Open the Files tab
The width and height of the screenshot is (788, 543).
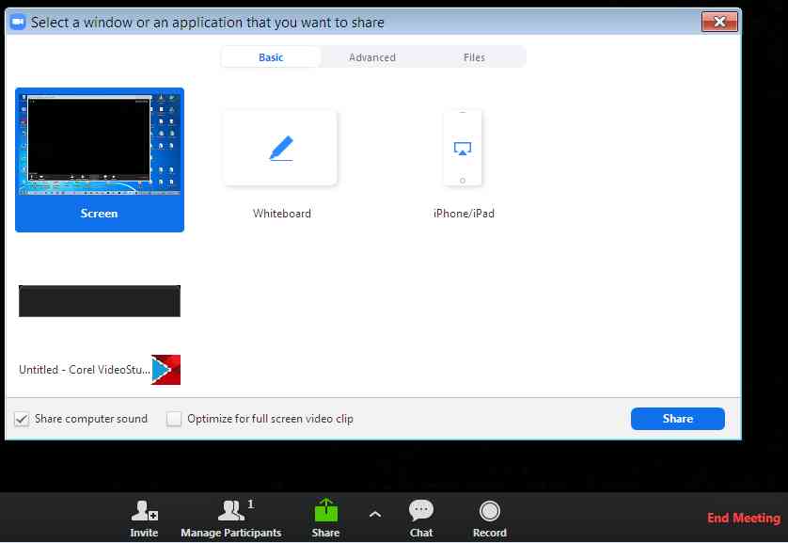coord(475,57)
